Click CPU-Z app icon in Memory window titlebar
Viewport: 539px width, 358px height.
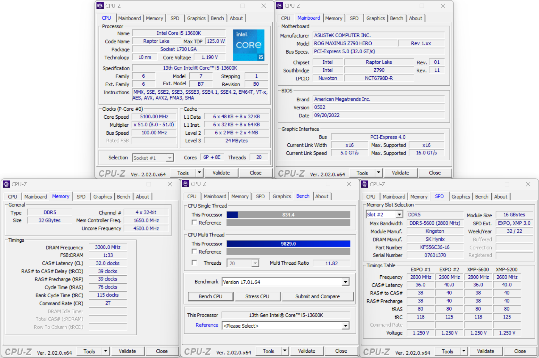[x=6, y=184]
